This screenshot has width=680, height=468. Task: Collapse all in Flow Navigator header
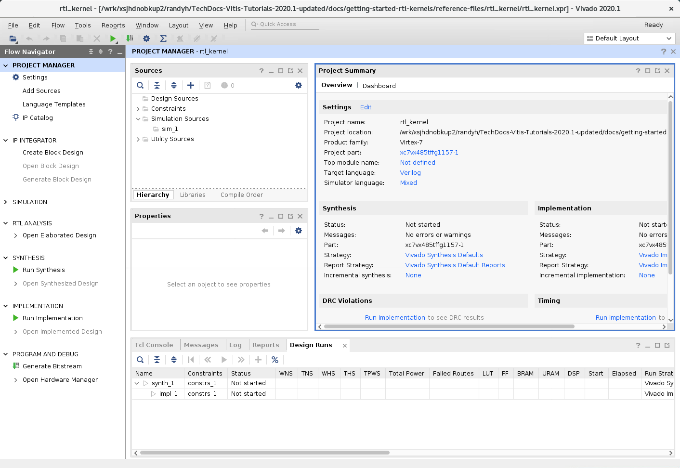91,52
